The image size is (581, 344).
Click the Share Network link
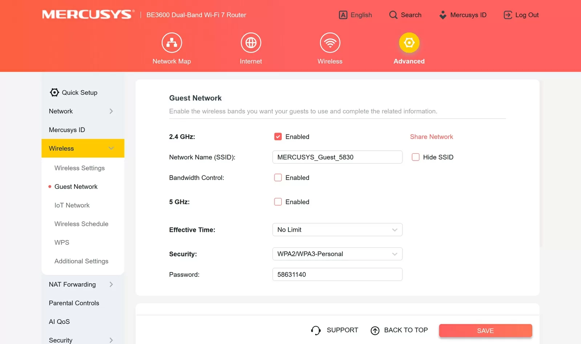pos(431,137)
